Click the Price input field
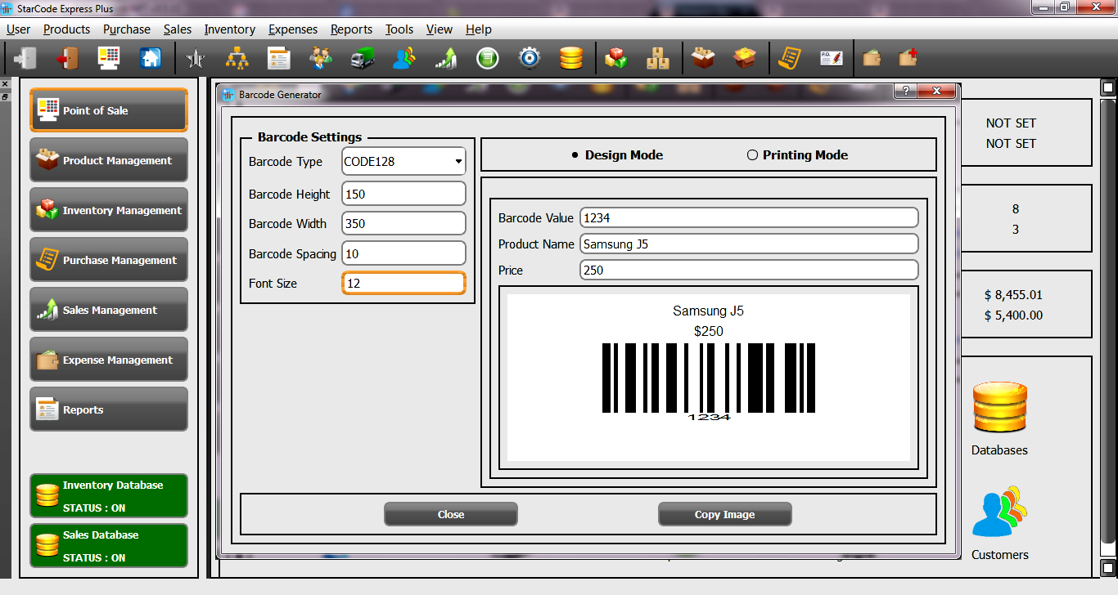 [x=749, y=270]
